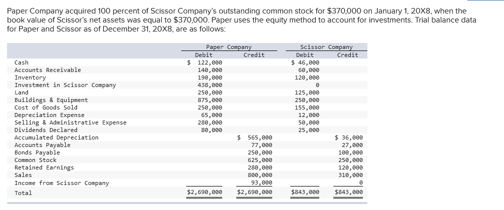Click Scissor's sales value 310,000
The image size is (504, 210).
[350, 175]
